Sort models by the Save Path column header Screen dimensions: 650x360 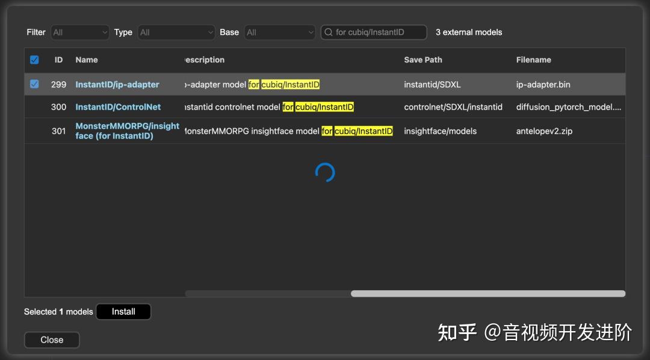tap(422, 60)
